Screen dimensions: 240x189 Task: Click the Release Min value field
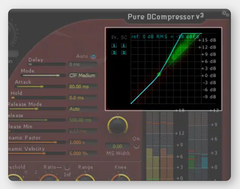pos(83,131)
